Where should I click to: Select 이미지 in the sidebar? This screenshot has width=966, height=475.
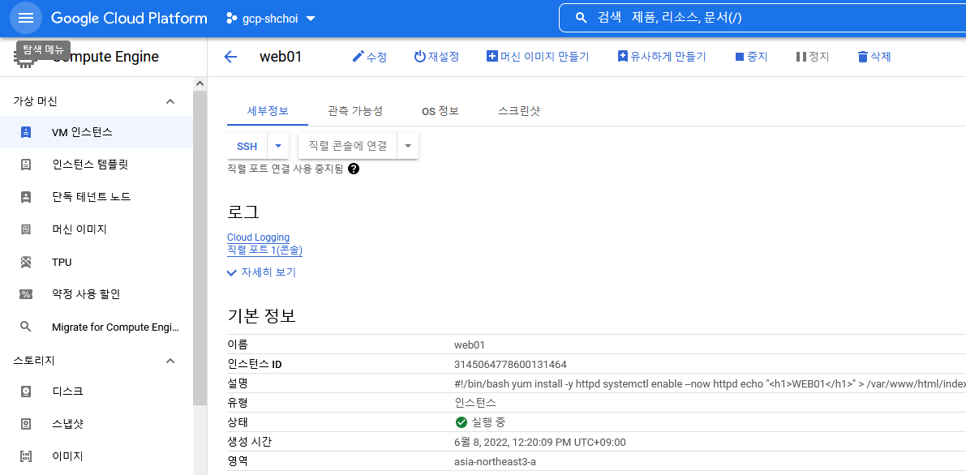(96, 456)
